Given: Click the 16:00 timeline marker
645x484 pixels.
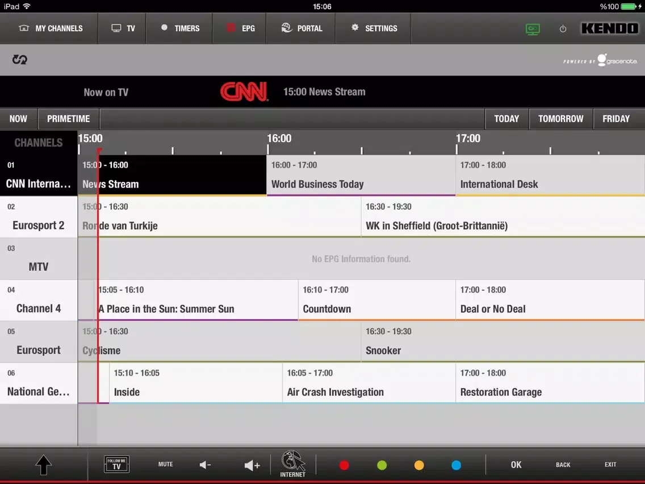Looking at the screenshot, I should point(279,138).
